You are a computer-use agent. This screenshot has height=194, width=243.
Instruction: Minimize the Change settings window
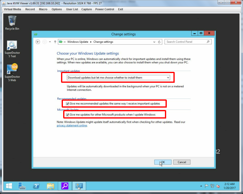point(195,33)
